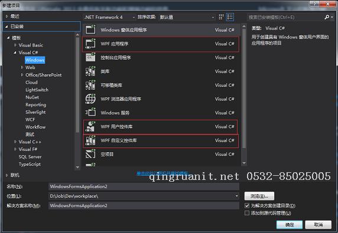Select the WPF 自定义控件库 template icon
338x233 pixels.
pos(90,140)
